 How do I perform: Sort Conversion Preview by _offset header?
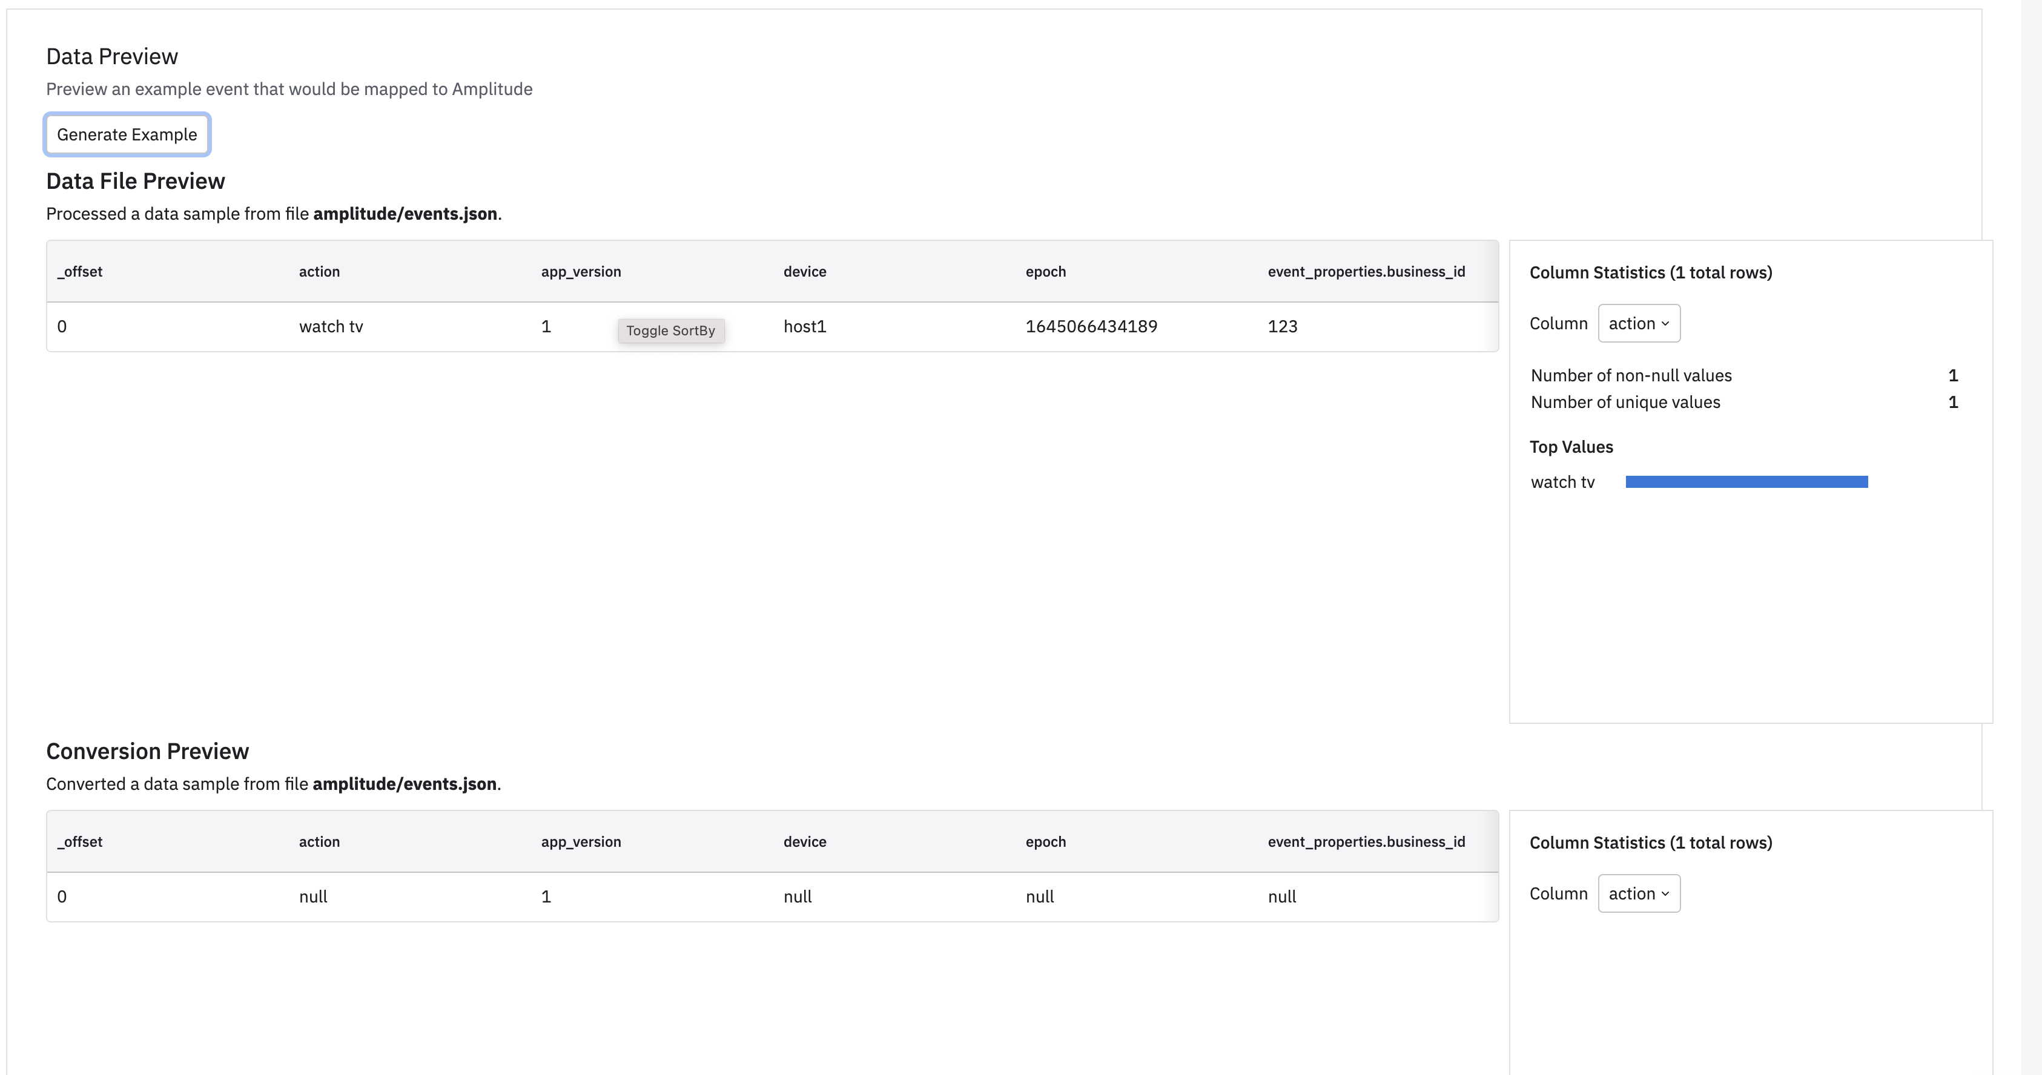pos(80,842)
